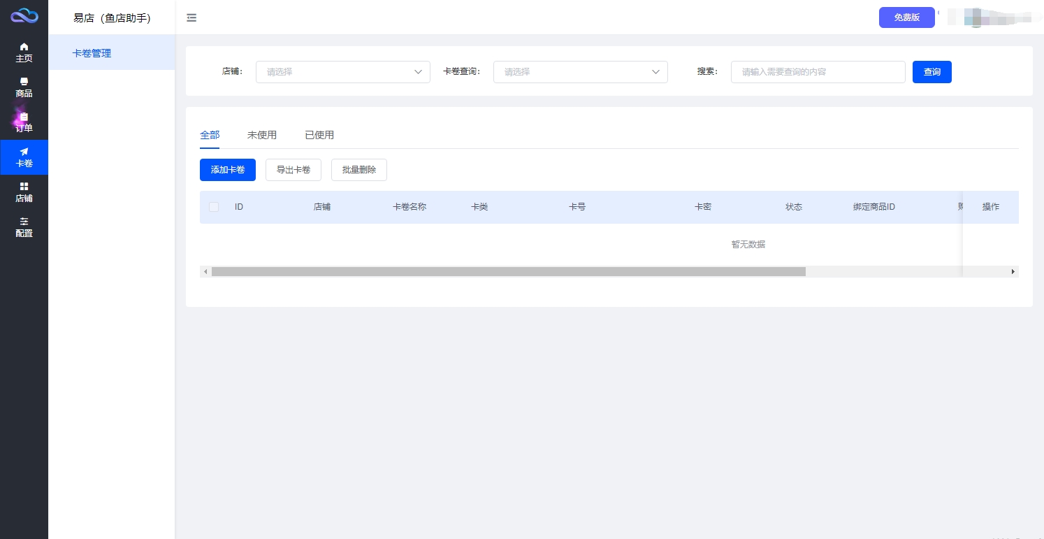
Task: Collapse side menu with hamburger icon
Action: coord(191,17)
